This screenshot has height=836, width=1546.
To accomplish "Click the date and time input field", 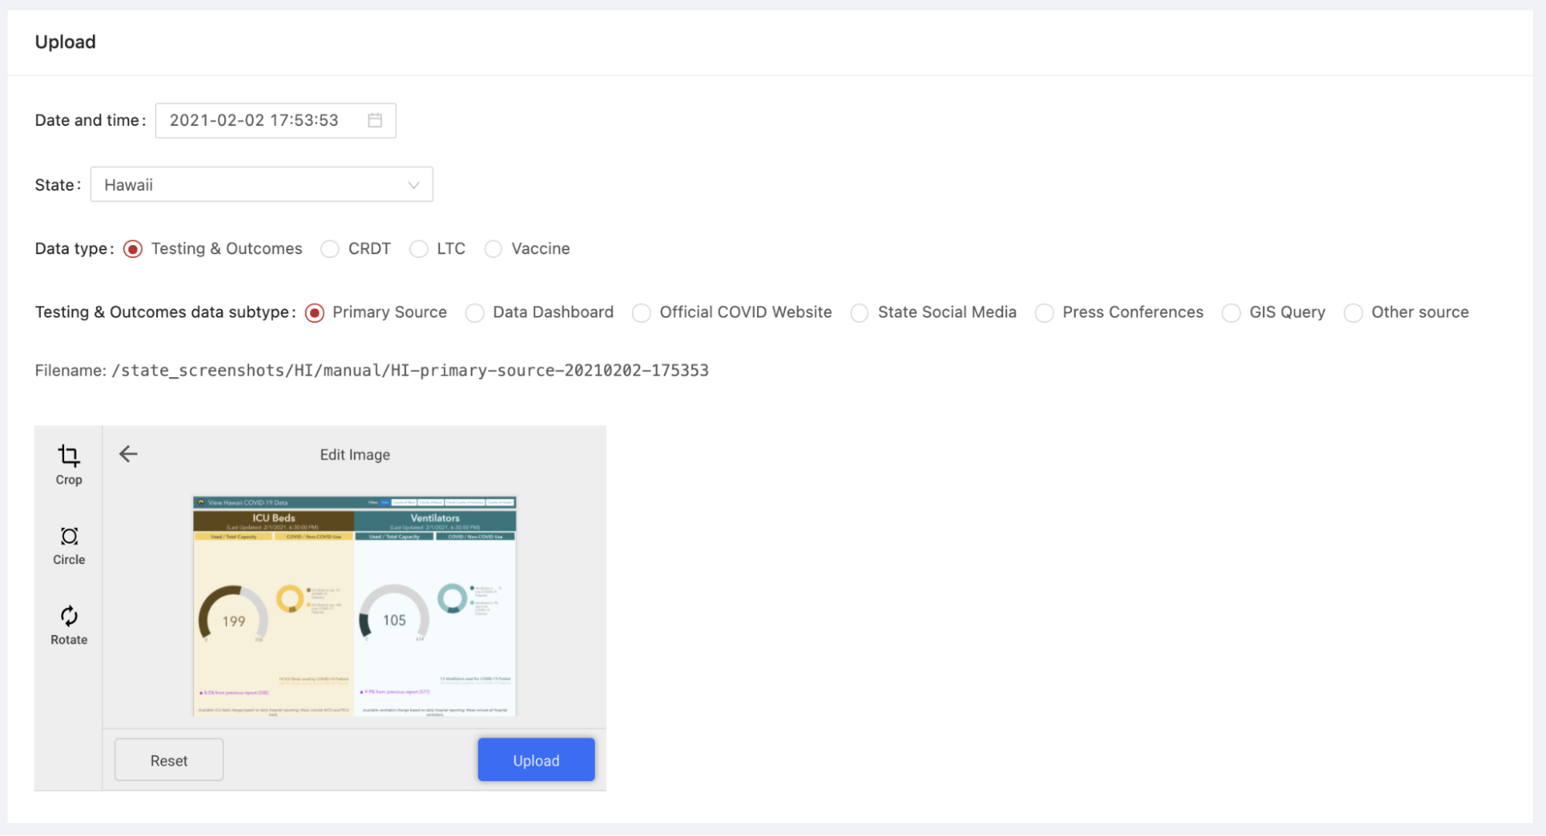I will pyautogui.click(x=255, y=121).
